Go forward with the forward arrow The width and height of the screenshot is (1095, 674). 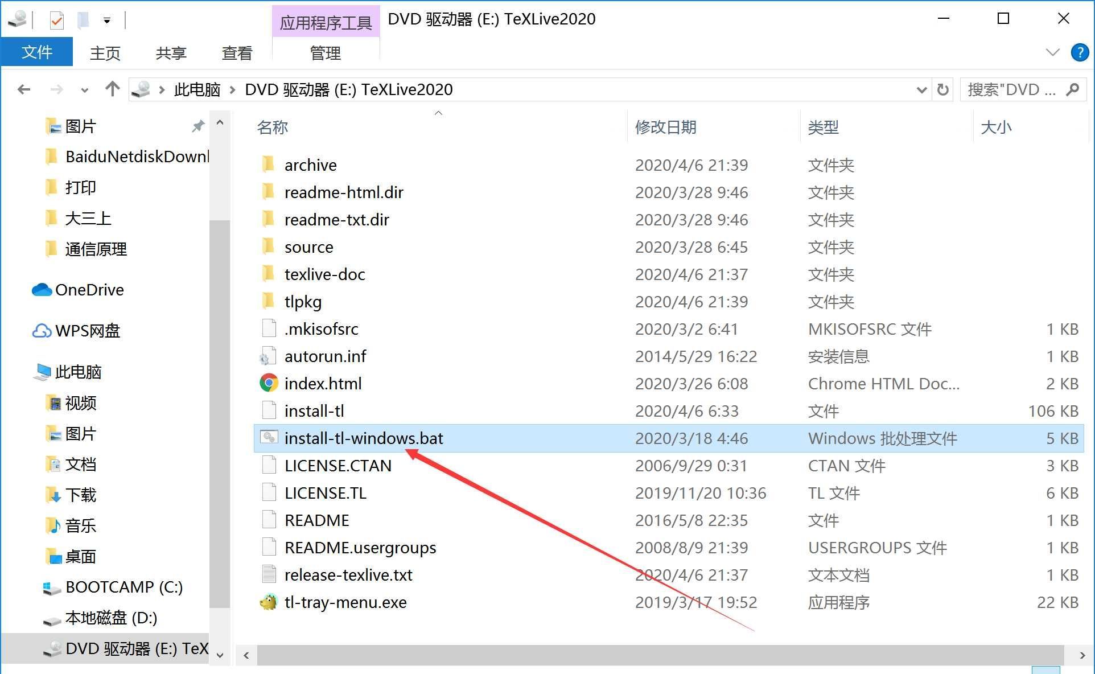[x=56, y=89]
